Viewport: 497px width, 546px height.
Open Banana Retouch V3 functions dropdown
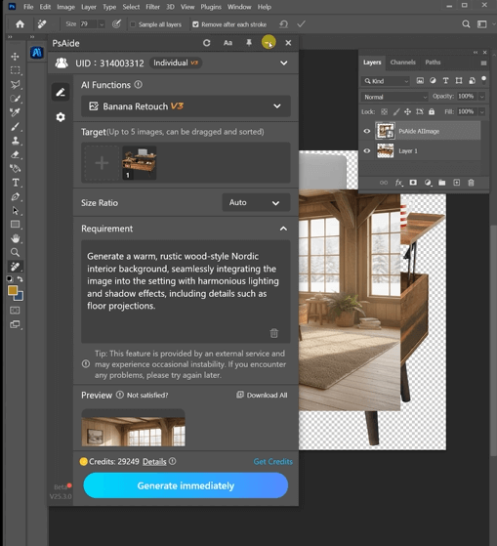(x=186, y=106)
